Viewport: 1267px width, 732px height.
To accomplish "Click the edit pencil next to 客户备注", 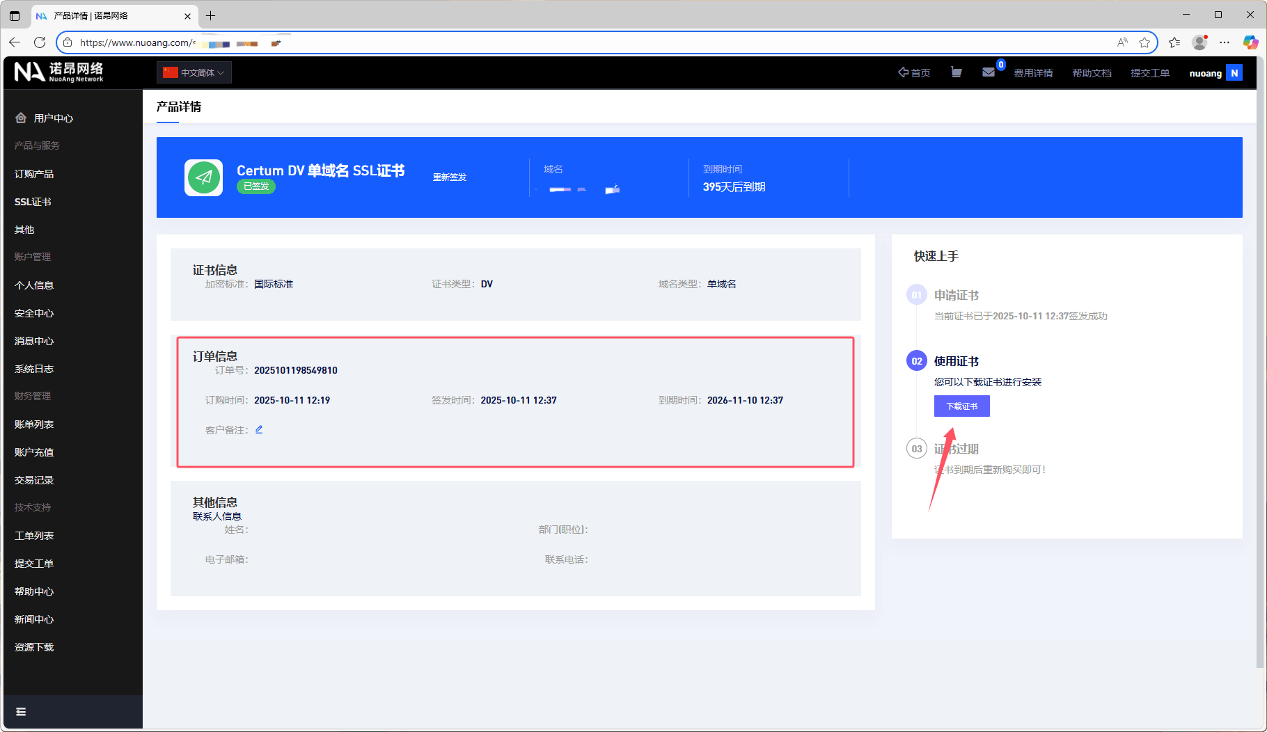I will pyautogui.click(x=259, y=429).
